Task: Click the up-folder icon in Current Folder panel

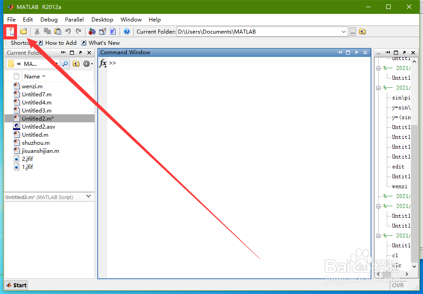Action: [76, 64]
